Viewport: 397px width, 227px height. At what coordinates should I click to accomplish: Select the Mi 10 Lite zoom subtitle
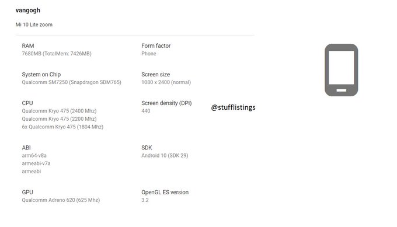[34, 25]
